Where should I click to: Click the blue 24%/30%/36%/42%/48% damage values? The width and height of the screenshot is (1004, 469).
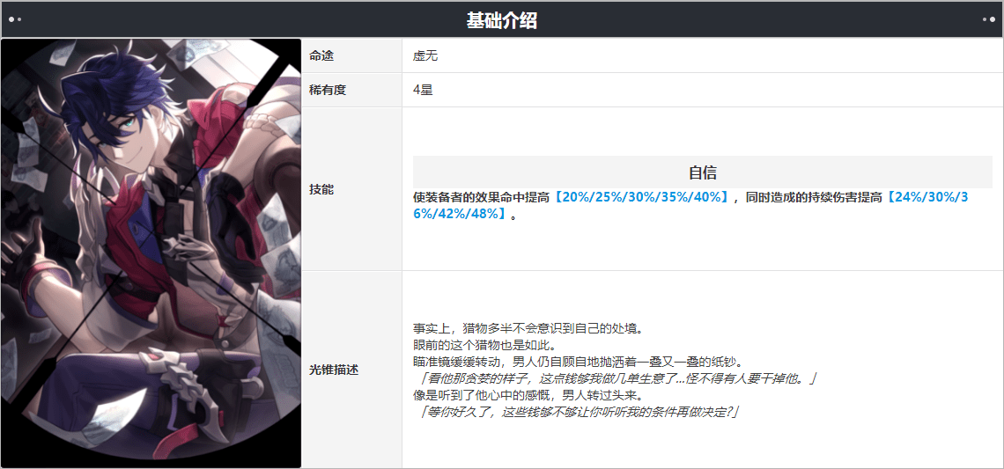690,206
